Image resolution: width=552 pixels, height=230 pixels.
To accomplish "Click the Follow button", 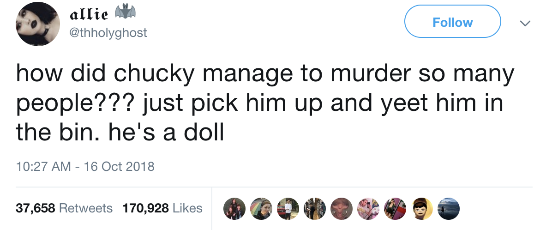I will coord(452,22).
